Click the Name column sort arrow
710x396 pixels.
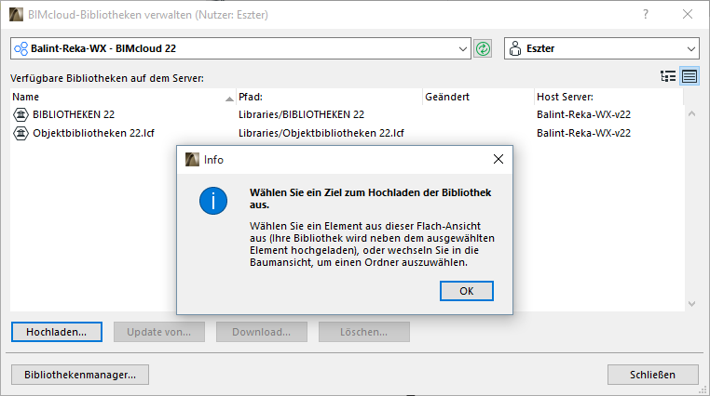229,99
